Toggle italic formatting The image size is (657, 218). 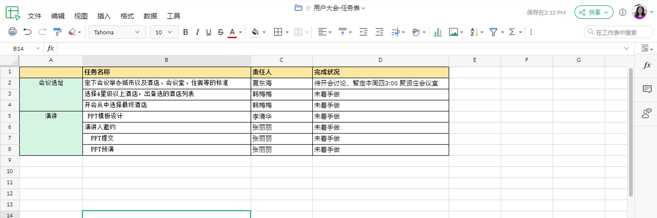(x=197, y=32)
